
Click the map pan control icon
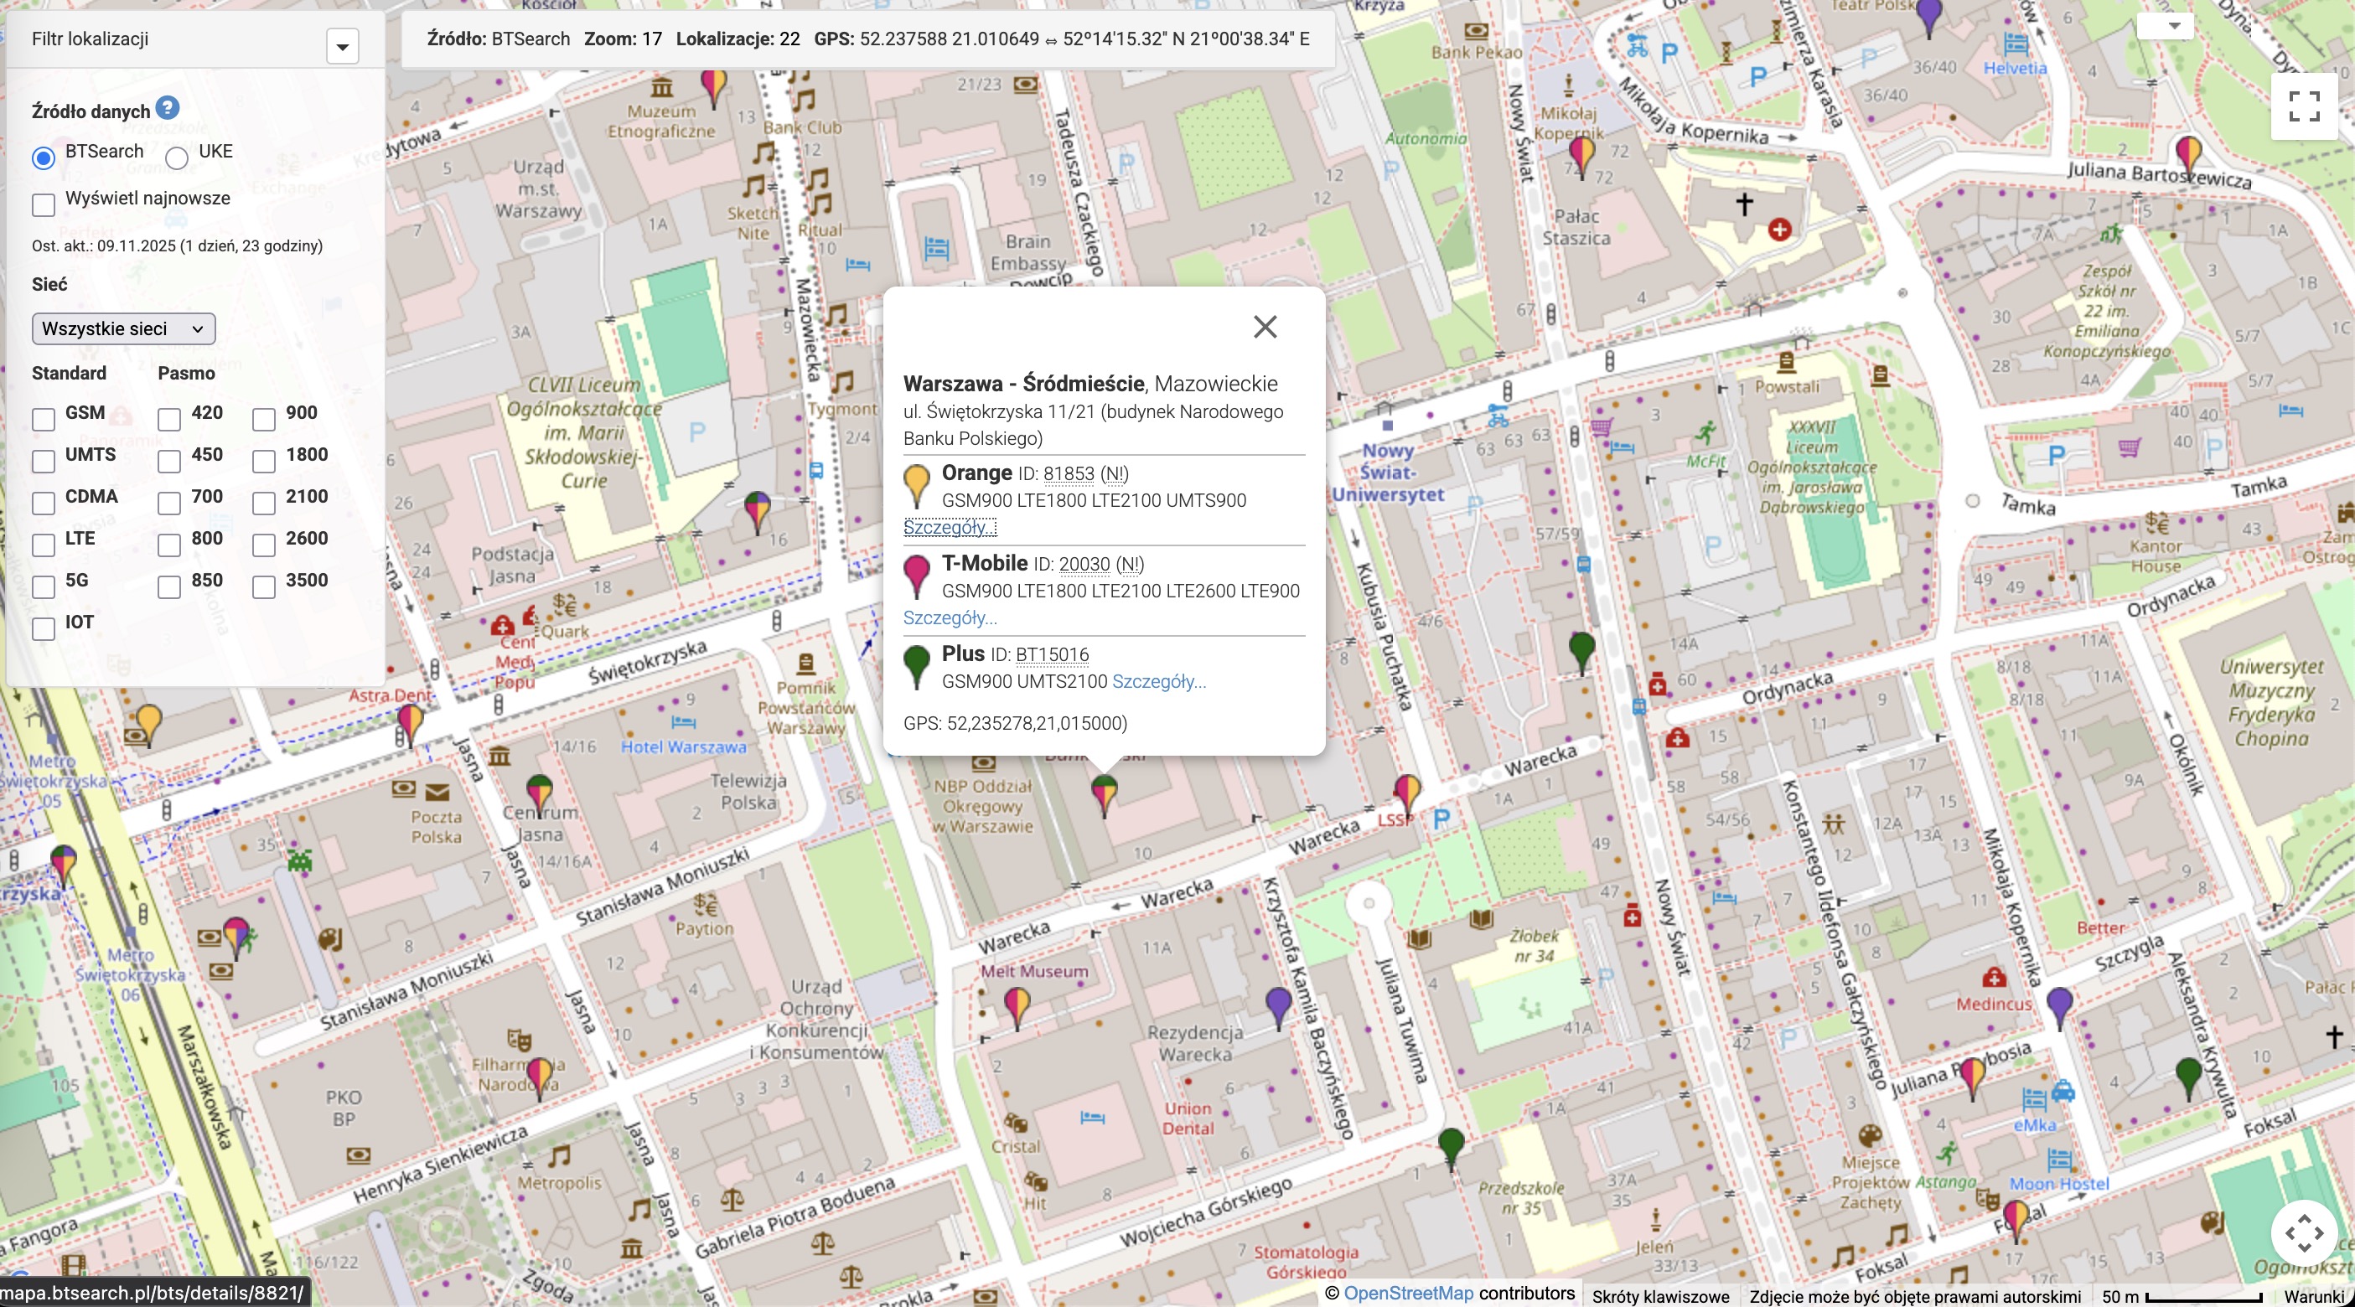pyautogui.click(x=2304, y=1233)
